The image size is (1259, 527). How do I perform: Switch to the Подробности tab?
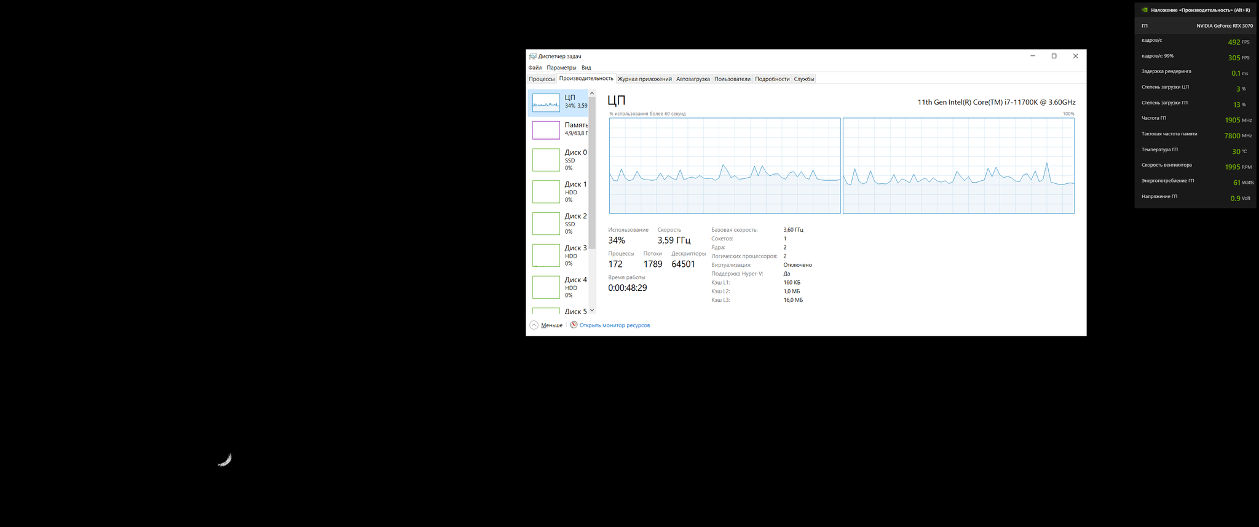[x=772, y=79]
